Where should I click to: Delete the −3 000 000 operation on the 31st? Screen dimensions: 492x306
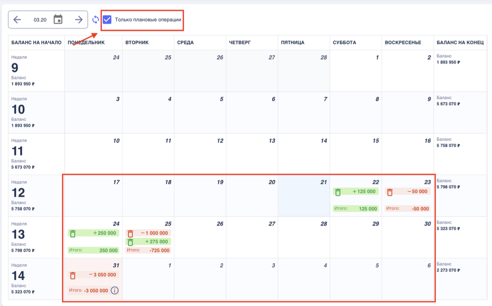click(73, 275)
